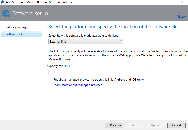
Task: Select the Before you begin step
Action: pos(17,27)
